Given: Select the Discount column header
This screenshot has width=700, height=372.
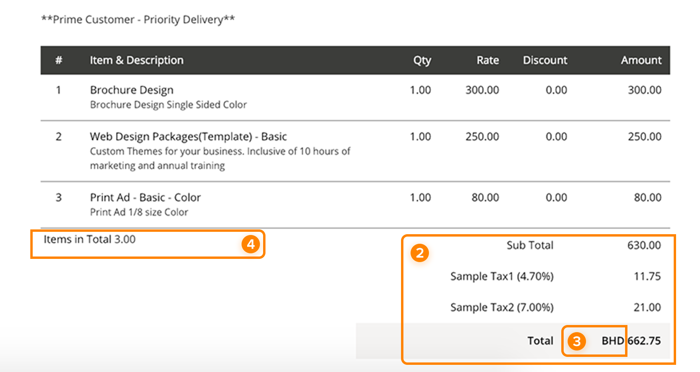Looking at the screenshot, I should coord(545,60).
